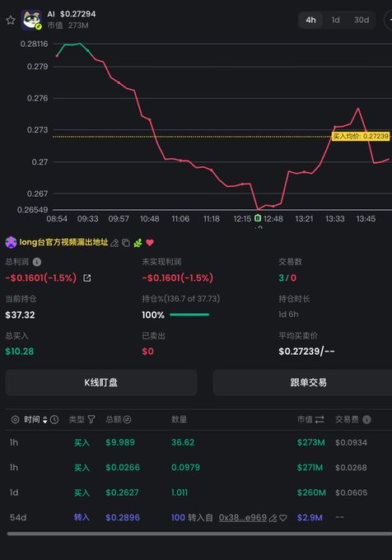This screenshot has width=392, height=560.
Task: Click the green buy marker on chart
Action: (258, 218)
